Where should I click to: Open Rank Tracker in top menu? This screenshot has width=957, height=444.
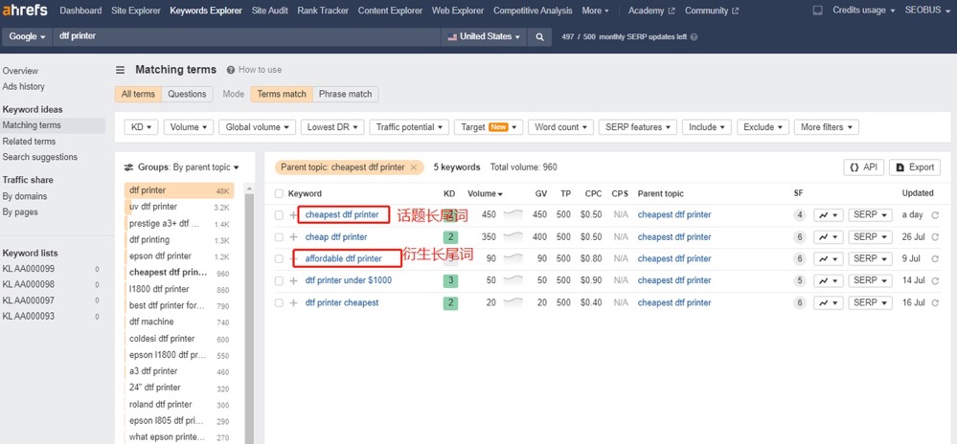click(x=323, y=11)
